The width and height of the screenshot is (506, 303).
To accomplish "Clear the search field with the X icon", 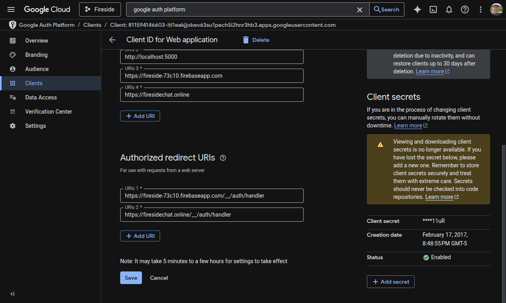I will coord(359,9).
